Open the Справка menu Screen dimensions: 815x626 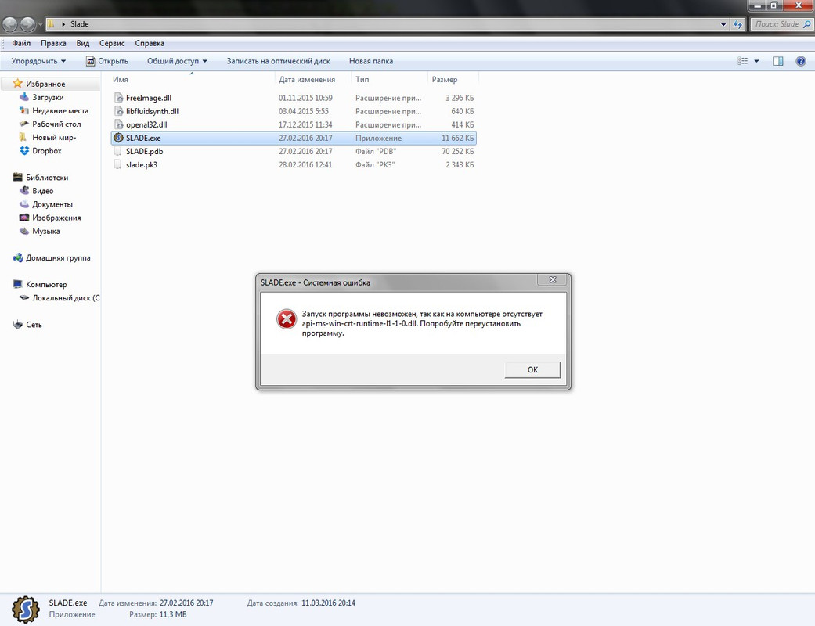150,43
